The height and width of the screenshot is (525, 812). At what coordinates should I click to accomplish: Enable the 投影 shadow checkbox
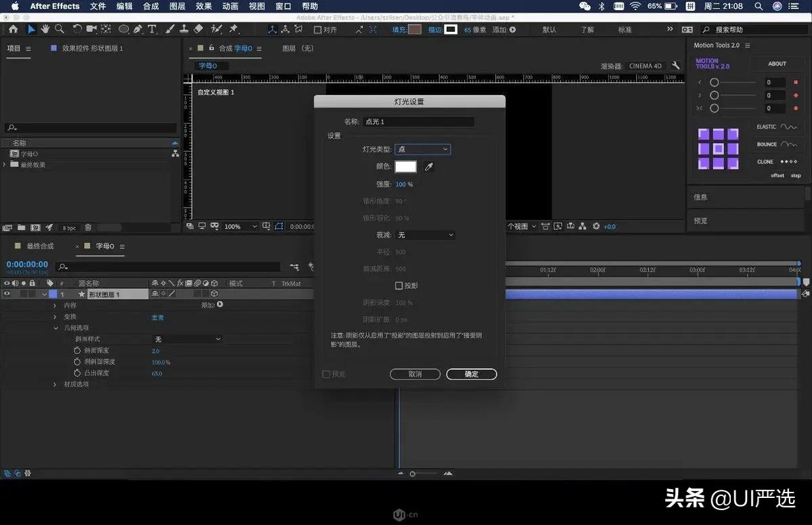[x=398, y=286]
